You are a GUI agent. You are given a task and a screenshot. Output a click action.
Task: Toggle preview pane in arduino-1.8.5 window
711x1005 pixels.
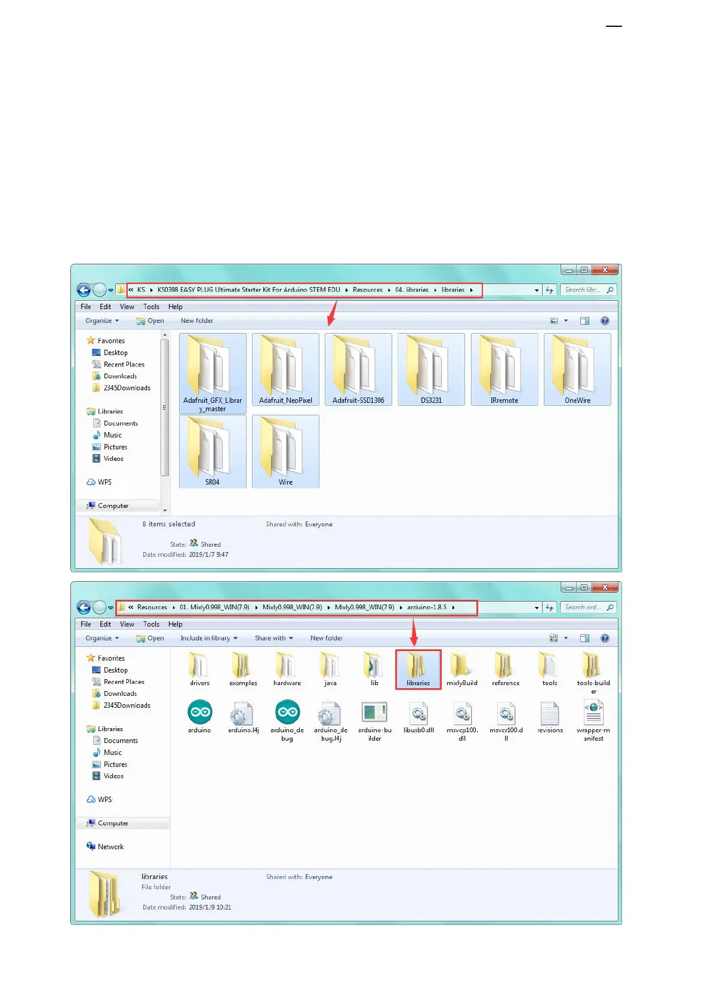tap(584, 638)
